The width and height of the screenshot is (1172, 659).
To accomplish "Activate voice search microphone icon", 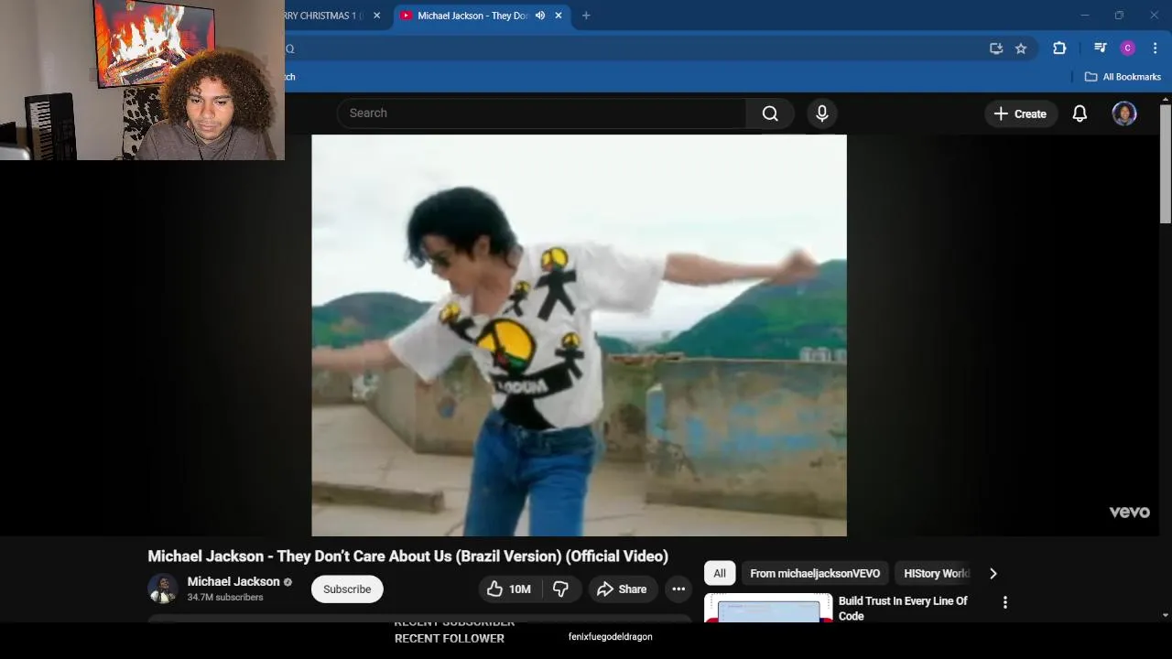I will click(822, 113).
